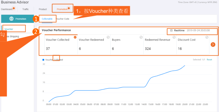This screenshot has height=112, width=219.
Task: Enable the Buyers metric checkmark
Action: (141, 37)
